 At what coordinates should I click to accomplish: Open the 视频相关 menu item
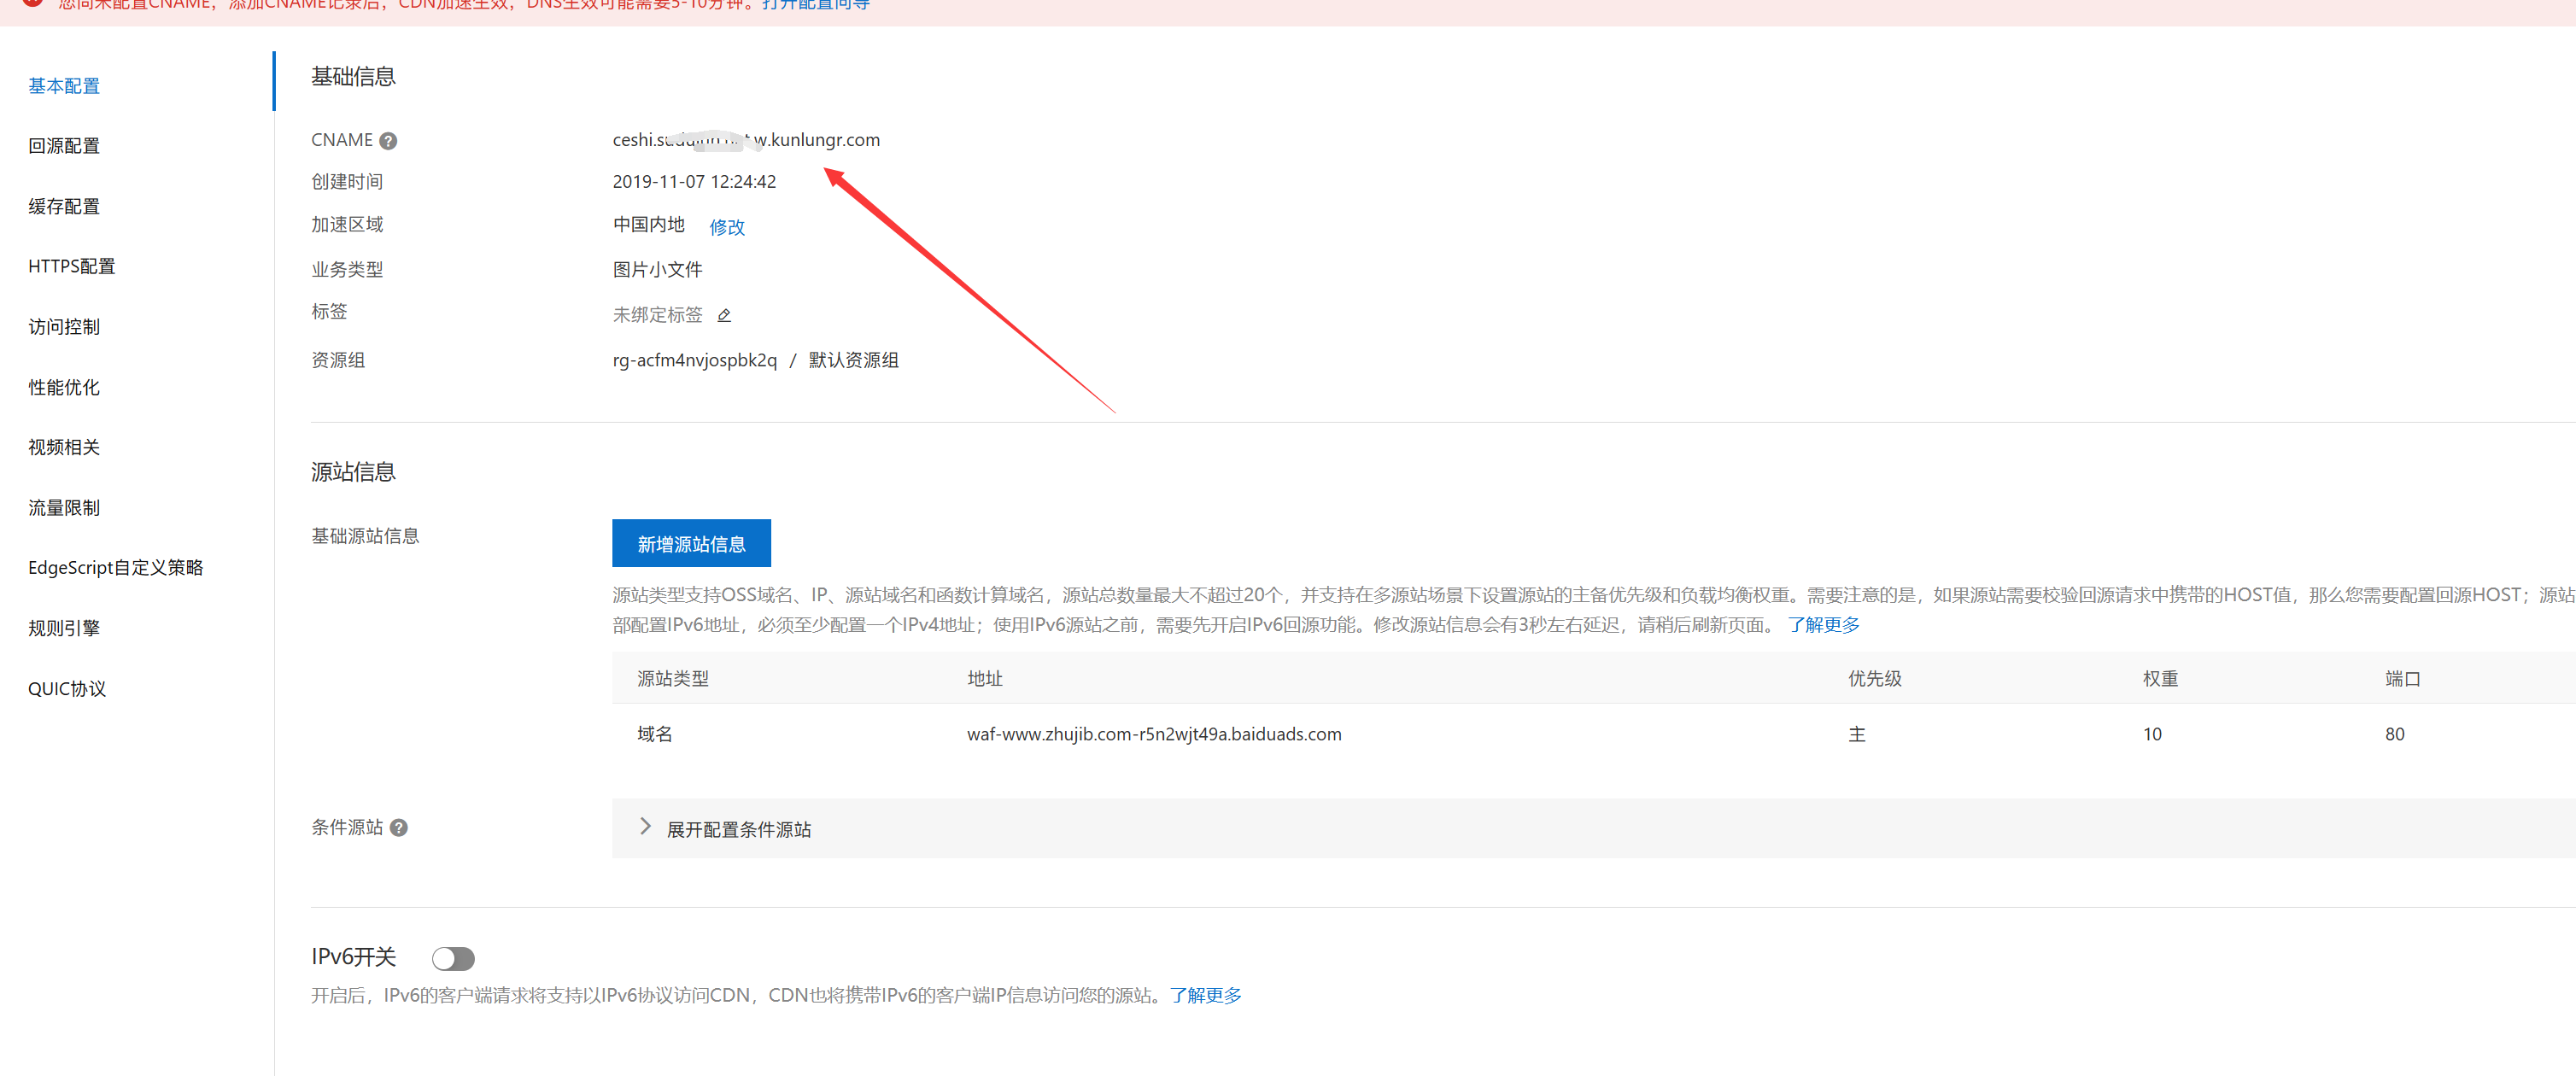click(x=64, y=447)
